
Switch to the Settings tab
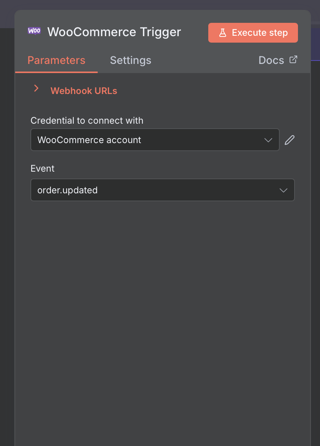click(130, 61)
